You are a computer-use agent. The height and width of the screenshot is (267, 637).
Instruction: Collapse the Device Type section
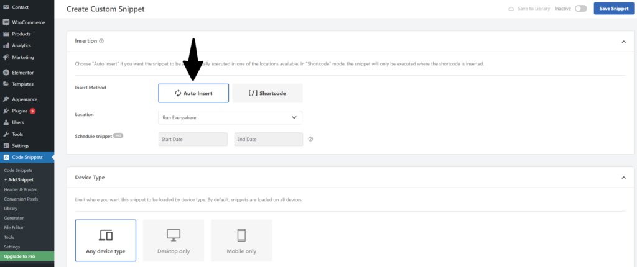pos(623,178)
